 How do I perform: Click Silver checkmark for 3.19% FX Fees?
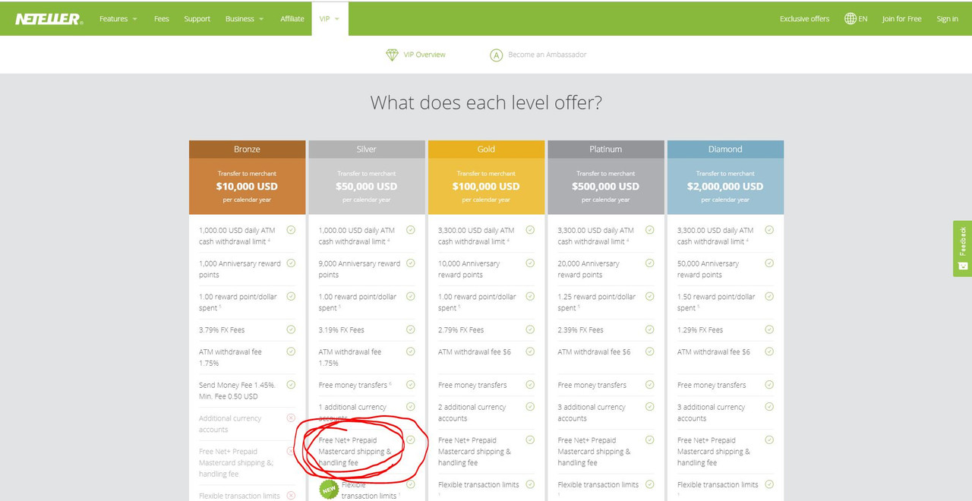pyautogui.click(x=410, y=329)
